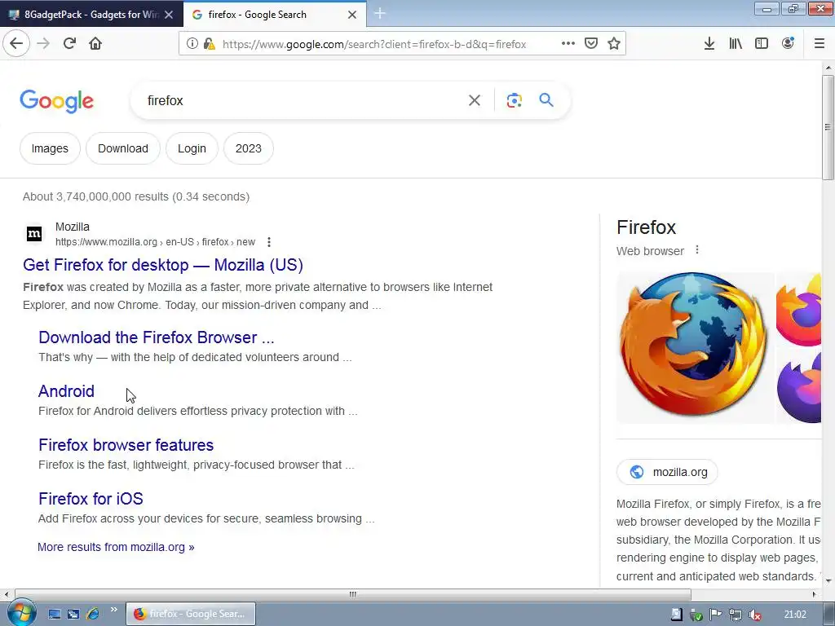Open Firefox browser features link
Viewport: 835px width, 626px height.
126,445
